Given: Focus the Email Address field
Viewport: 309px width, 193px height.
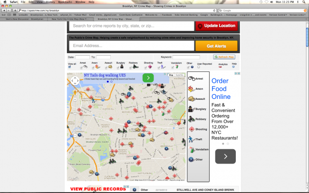Looking at the screenshot, I should (132, 46).
